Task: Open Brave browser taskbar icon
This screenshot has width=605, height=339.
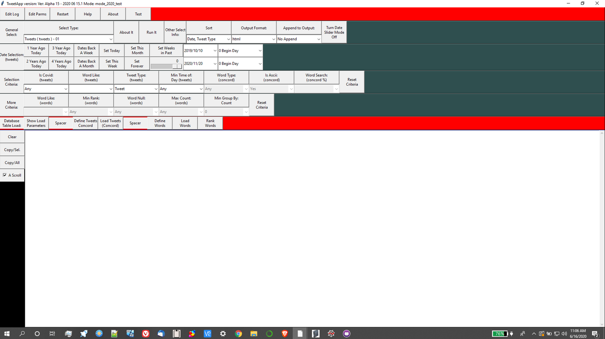Action: (x=285, y=333)
